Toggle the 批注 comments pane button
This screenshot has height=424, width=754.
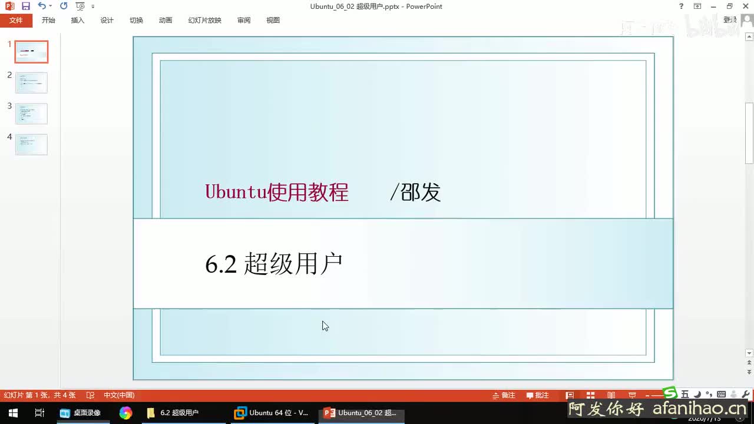[538, 395]
